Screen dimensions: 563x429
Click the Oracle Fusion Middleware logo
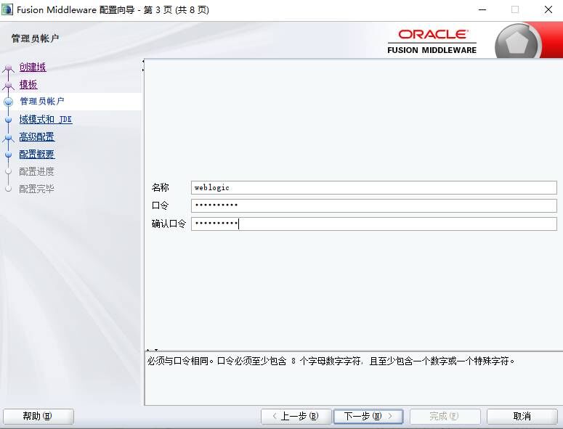432,41
